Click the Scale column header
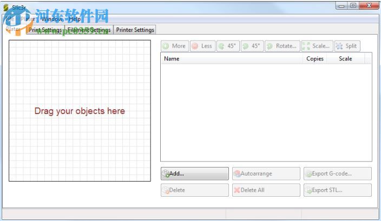Viewport: 381px width, 221px height. [x=345, y=58]
